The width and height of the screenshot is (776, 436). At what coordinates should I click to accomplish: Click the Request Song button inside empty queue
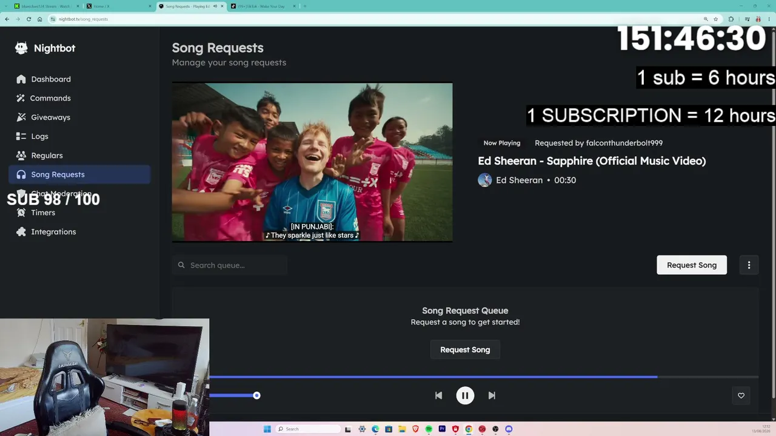click(x=465, y=350)
